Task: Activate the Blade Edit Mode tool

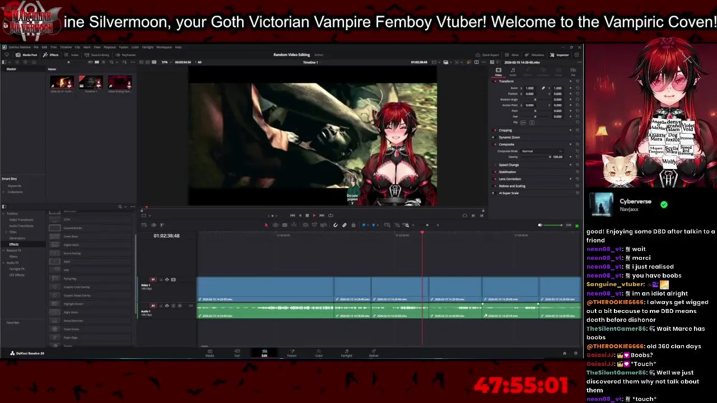Action: (x=285, y=225)
